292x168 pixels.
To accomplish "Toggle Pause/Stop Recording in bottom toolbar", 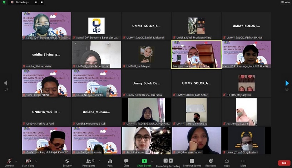I will coord(168,162).
